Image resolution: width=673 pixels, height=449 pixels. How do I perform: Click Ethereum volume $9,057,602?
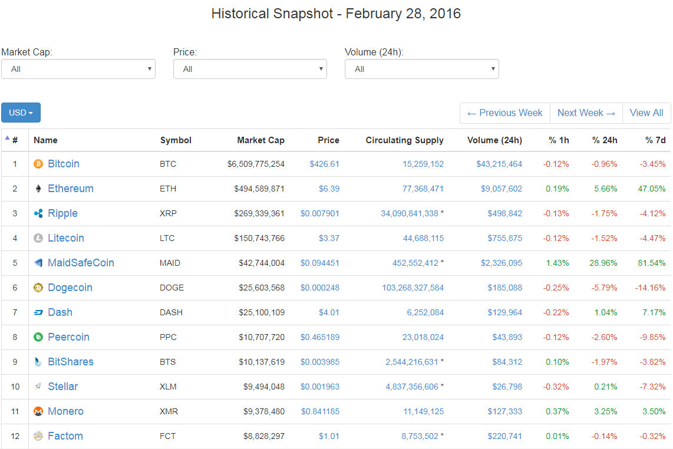tap(502, 189)
